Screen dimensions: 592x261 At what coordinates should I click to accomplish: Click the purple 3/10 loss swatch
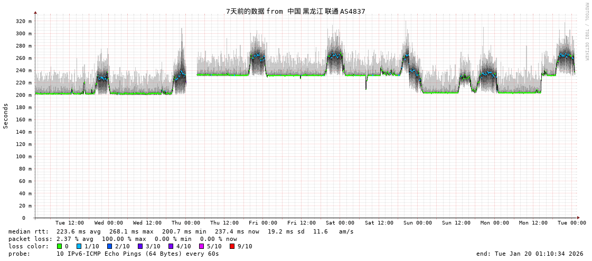coord(140,246)
